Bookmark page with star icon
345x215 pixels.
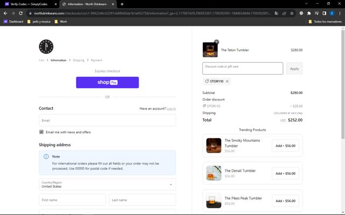292,13
